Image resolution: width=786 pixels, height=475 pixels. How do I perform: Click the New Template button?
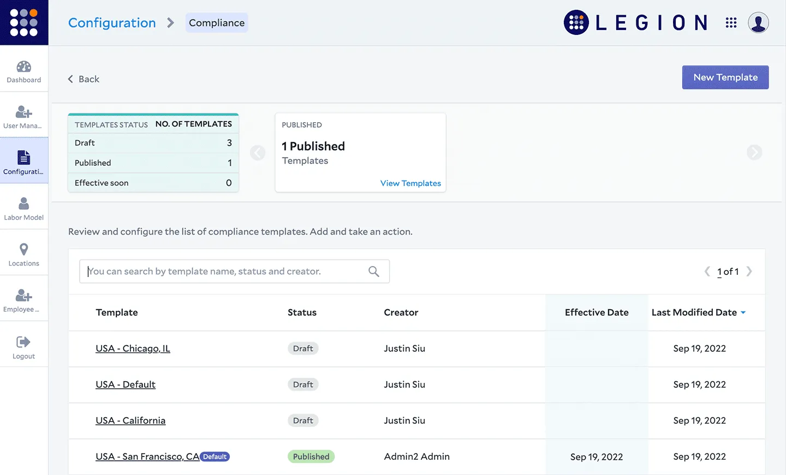pos(725,77)
